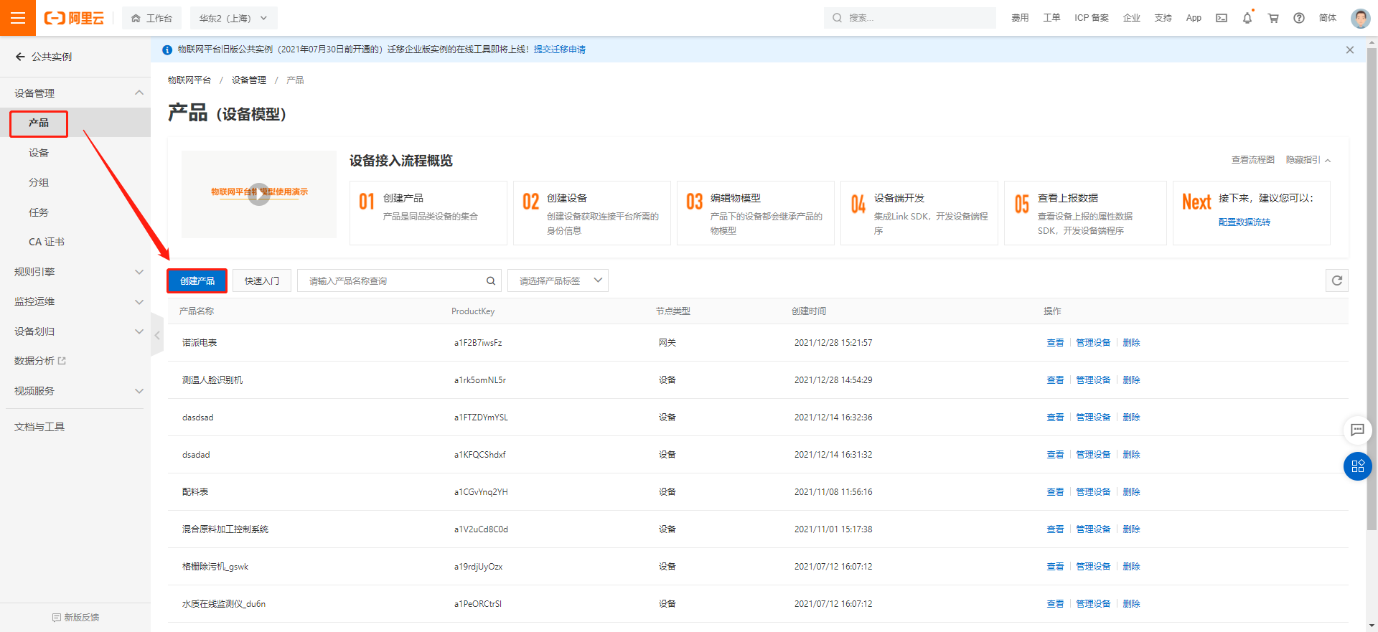Viewport: 1378px width, 632px height.
Task: Close the migration notice banner
Action: [1350, 49]
